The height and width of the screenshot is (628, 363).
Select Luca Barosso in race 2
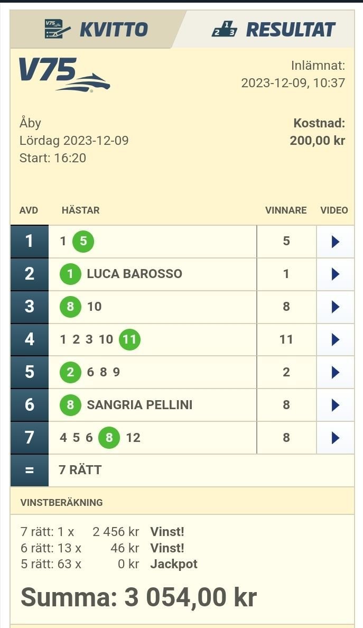(x=134, y=274)
